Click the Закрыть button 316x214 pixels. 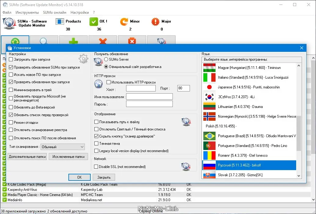click(104, 177)
